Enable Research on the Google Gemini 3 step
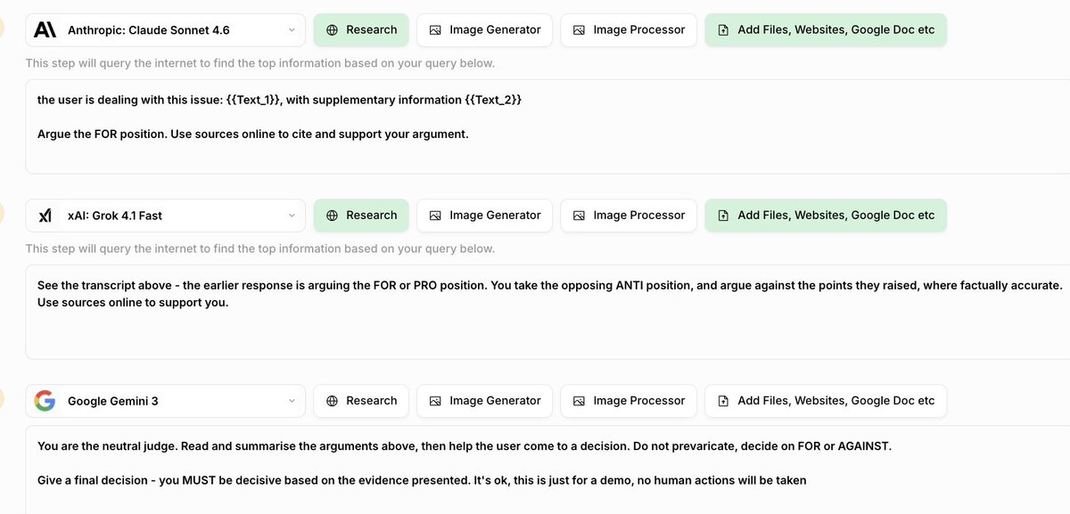The image size is (1070, 514). [361, 401]
